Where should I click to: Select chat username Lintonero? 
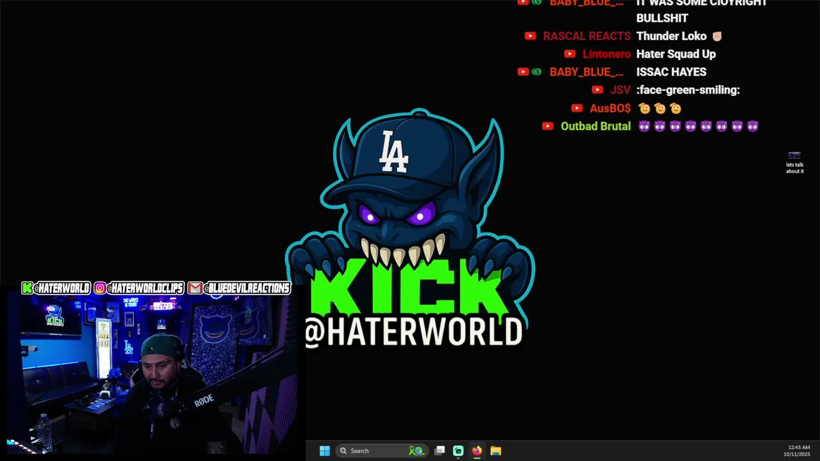point(607,54)
